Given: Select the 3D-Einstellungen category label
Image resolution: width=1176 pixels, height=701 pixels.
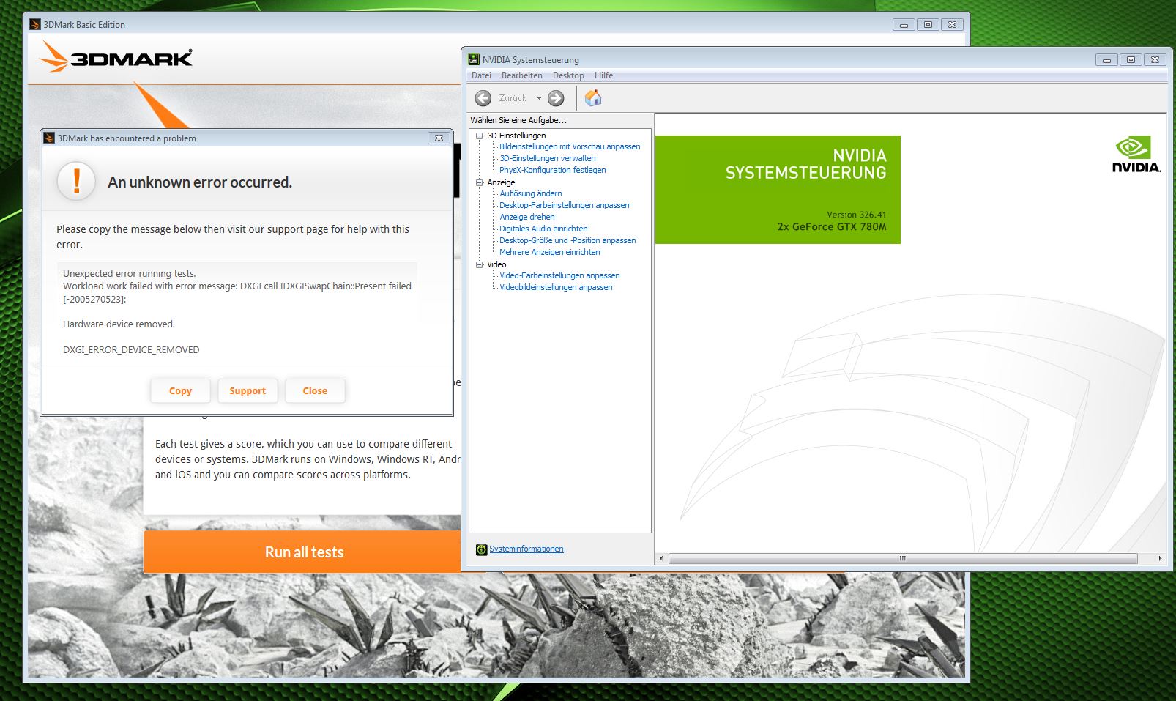Looking at the screenshot, I should [516, 136].
